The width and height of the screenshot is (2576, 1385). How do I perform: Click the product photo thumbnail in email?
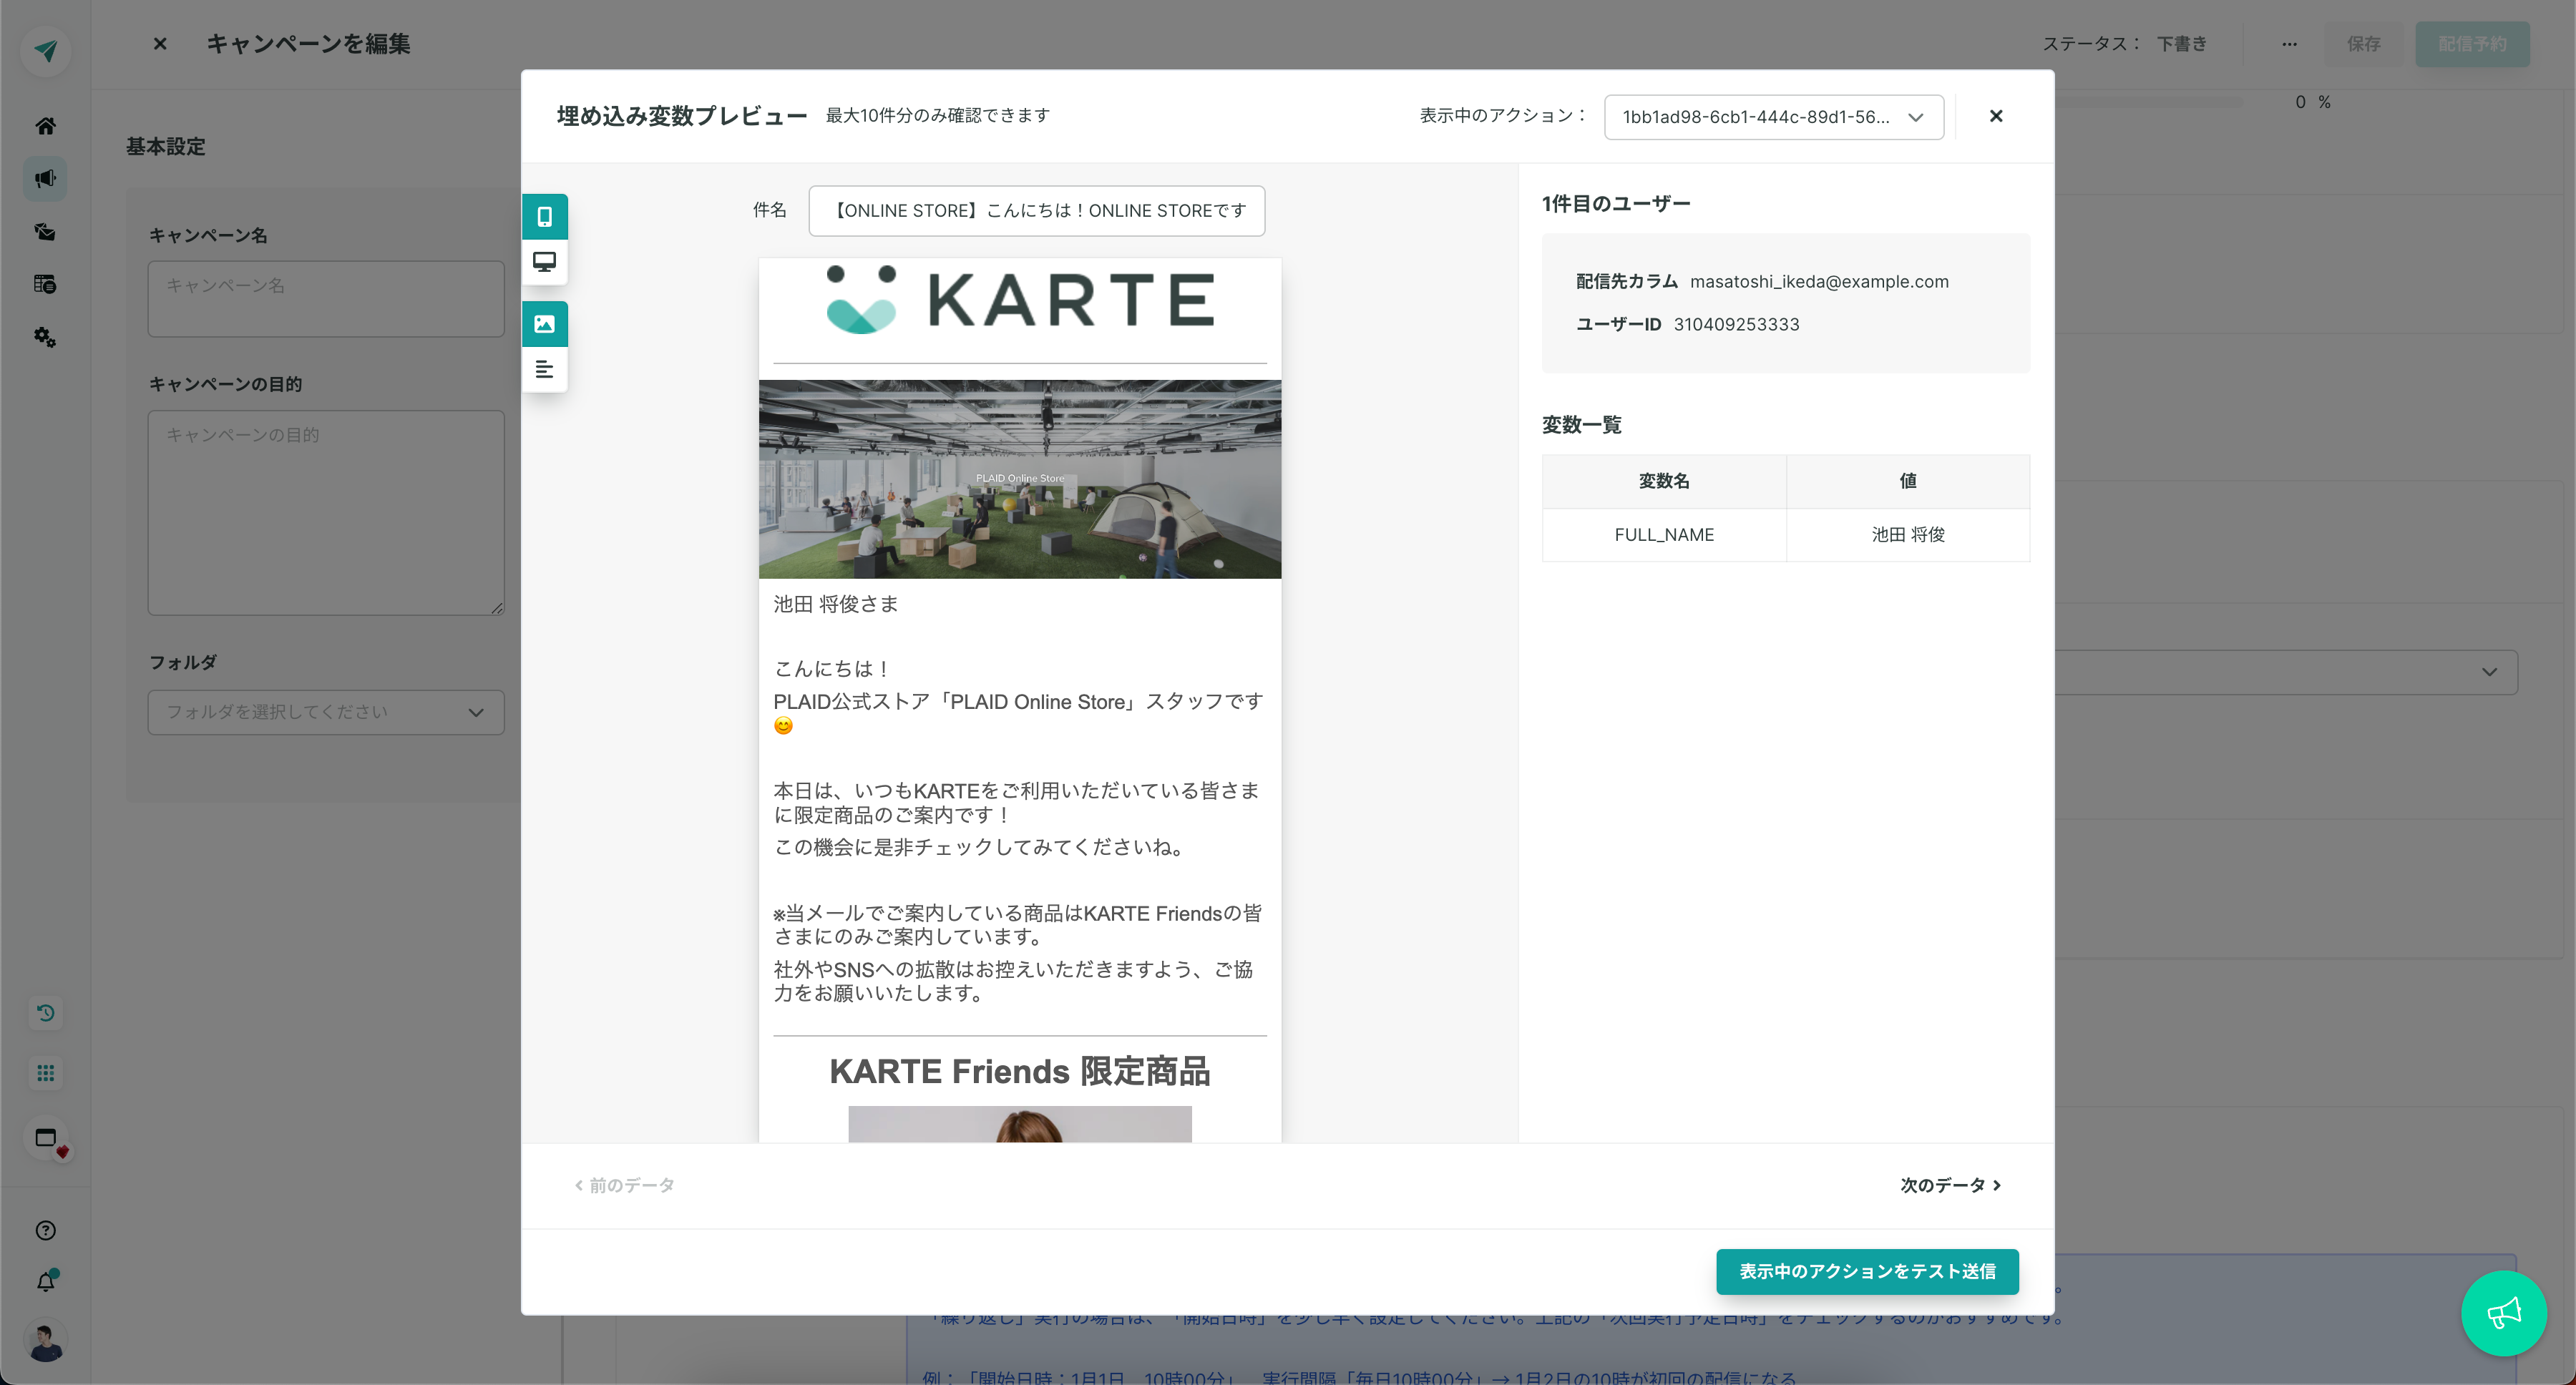tap(1019, 1124)
